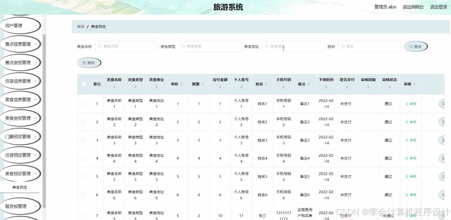Screen dimensions: 451x220
Task: Click 审核 link in row 6
Action: coord(411,195)
